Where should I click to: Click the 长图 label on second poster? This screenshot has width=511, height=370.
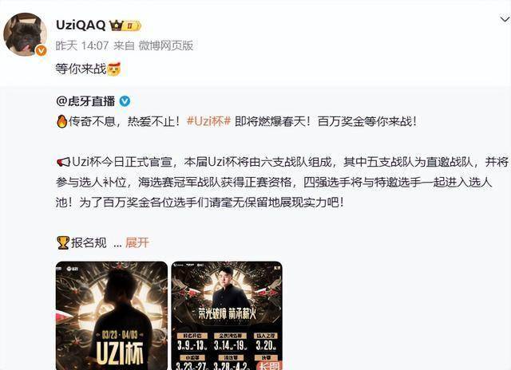coord(269,366)
